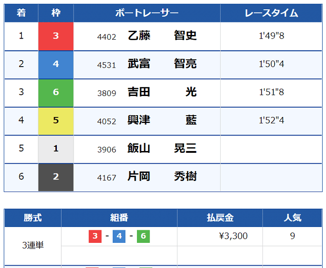Screen dimensions: 326x268
Task: Click the black lane 2 box
Action: click(56, 177)
